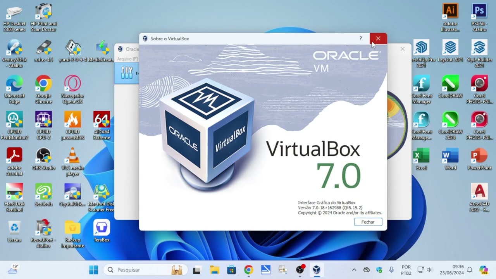Open AutoCAD 2022 desktop icon
Image resolution: width=496 pixels, height=279 pixels.
(x=479, y=198)
